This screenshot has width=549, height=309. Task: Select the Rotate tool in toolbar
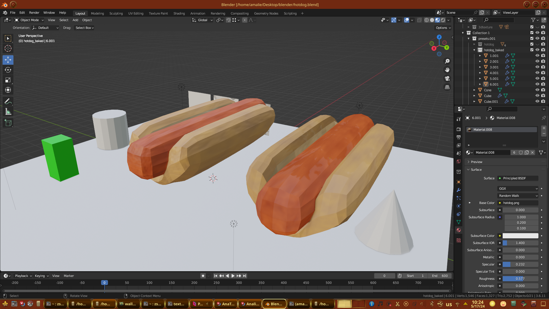8,70
